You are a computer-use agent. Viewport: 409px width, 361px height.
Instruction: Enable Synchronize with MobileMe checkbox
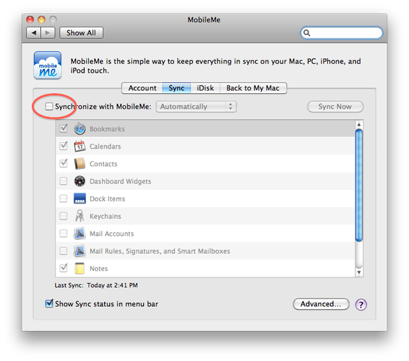point(49,106)
